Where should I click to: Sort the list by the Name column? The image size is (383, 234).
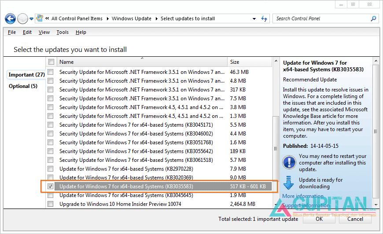tap(142, 62)
